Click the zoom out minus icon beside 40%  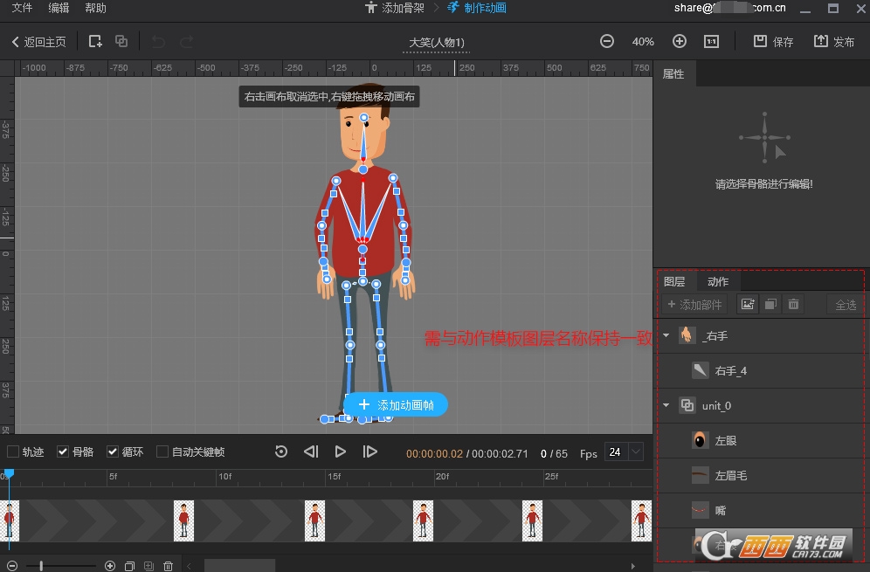coord(607,41)
